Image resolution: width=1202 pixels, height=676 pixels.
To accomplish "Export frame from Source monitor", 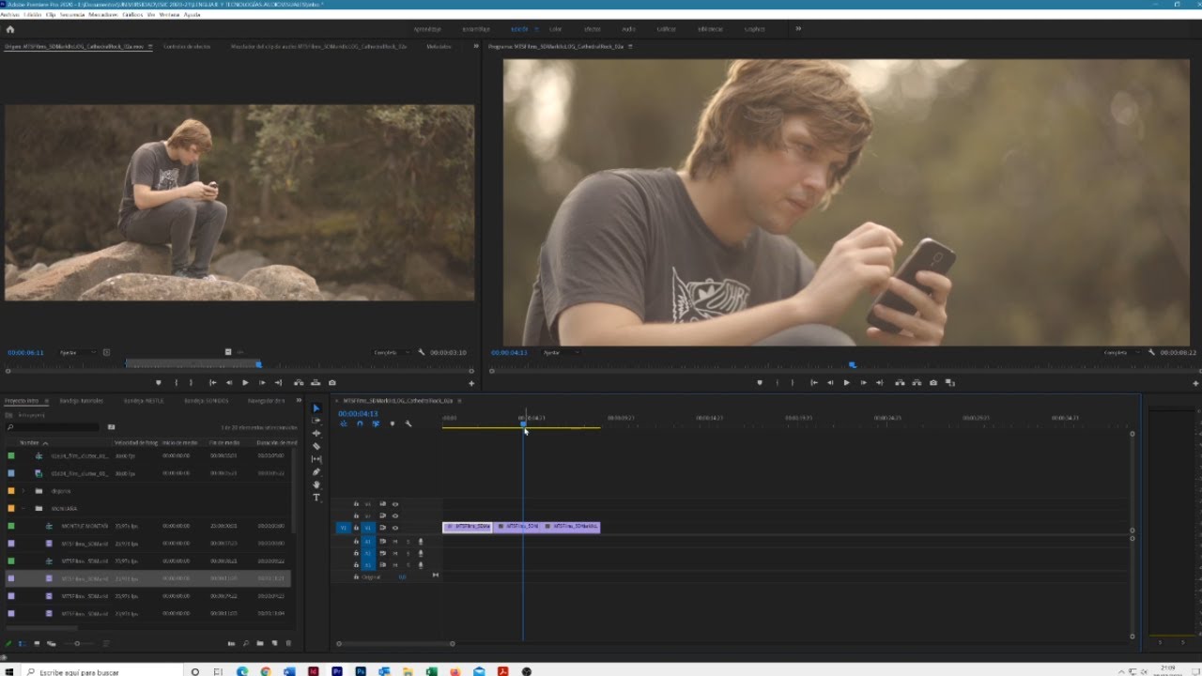I will point(331,383).
